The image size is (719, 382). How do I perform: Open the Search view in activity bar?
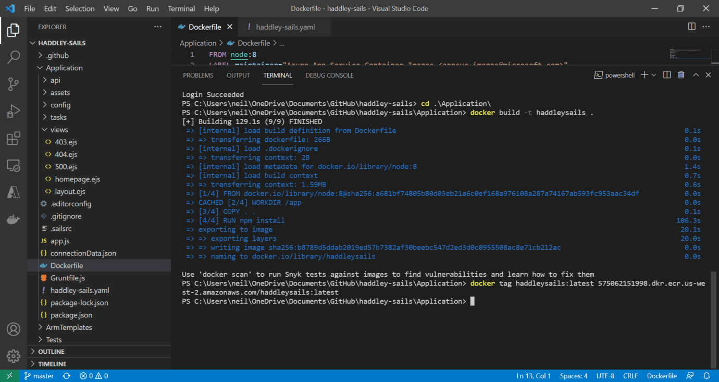click(x=14, y=57)
